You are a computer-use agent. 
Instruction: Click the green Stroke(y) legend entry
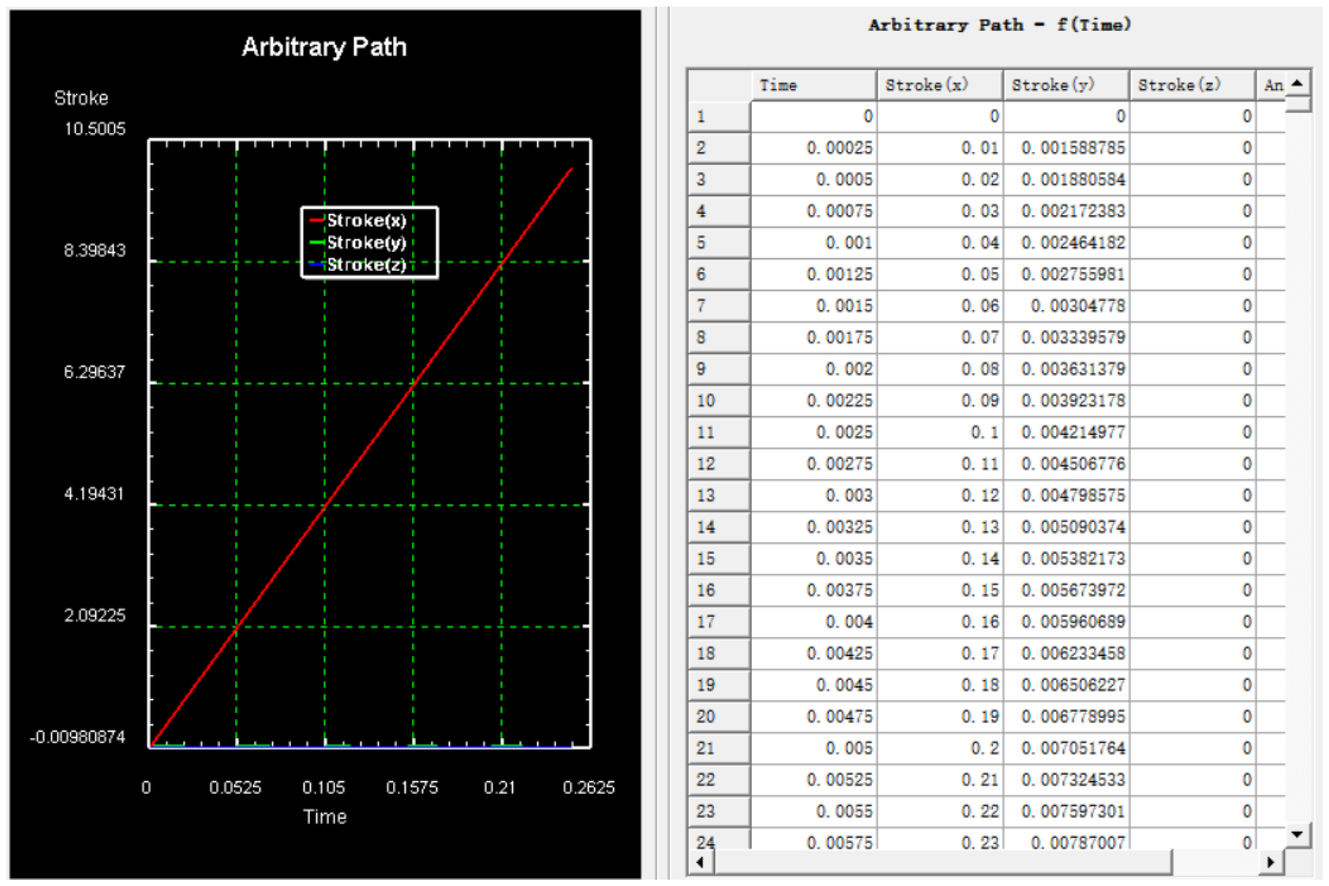[366, 242]
